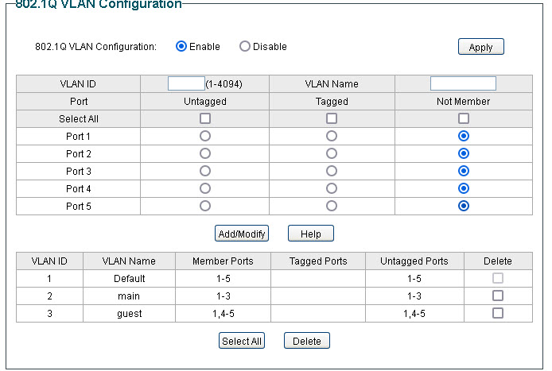Set Port 5 to Tagged
This screenshot has width=552, height=371.
pyautogui.click(x=331, y=206)
